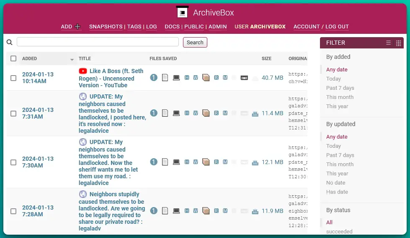The width and height of the screenshot is (410, 238).
Task: Click the Search button
Action: tap(195, 43)
